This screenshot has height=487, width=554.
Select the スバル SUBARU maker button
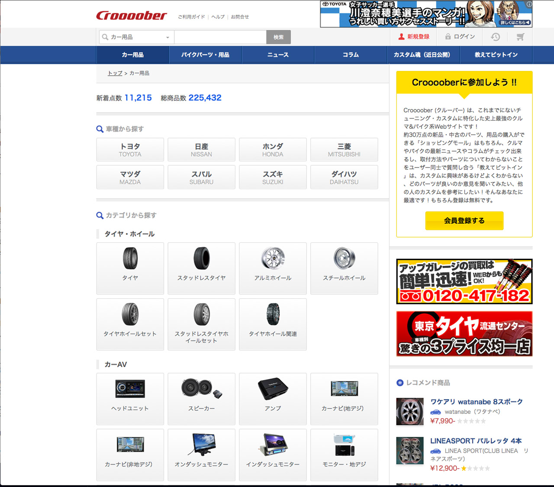(x=202, y=177)
